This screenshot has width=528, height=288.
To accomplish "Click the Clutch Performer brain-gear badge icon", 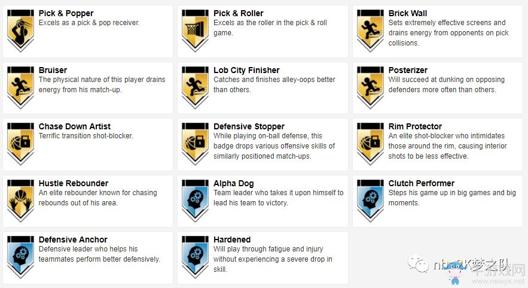I will [370, 201].
